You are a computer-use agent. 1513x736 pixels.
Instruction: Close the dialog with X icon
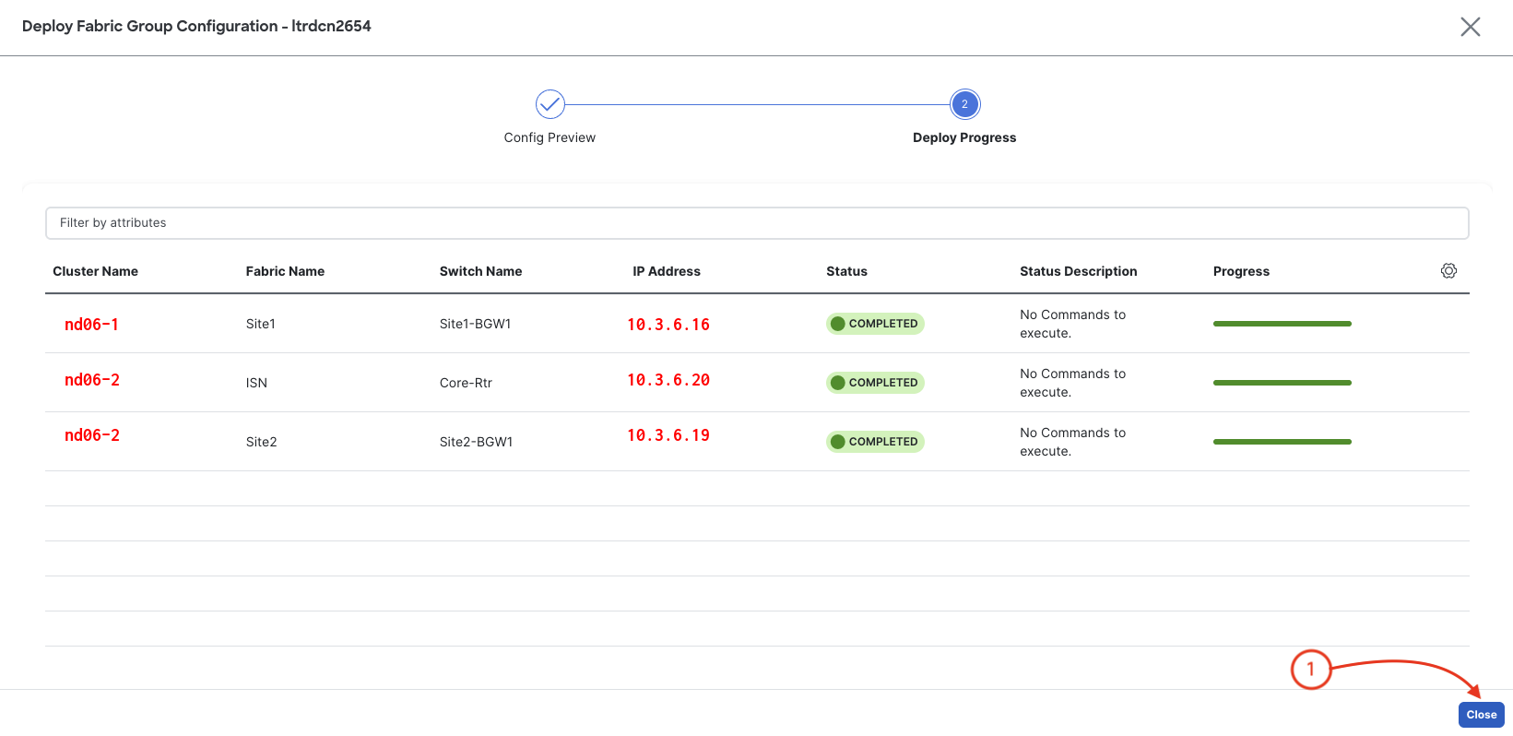tap(1470, 27)
